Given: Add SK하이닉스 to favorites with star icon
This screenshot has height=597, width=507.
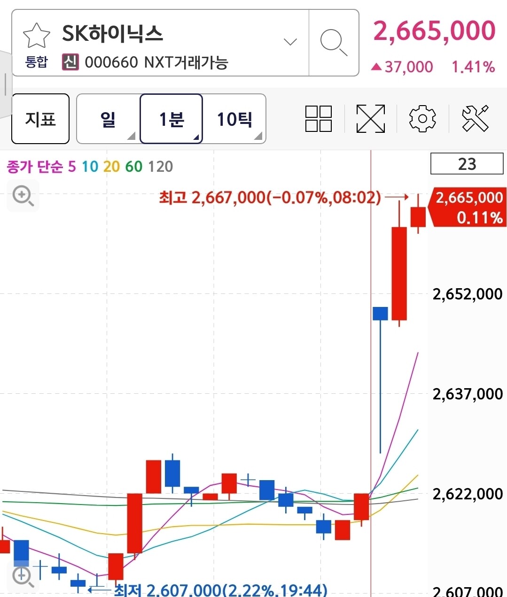Looking at the screenshot, I should coord(36,35).
